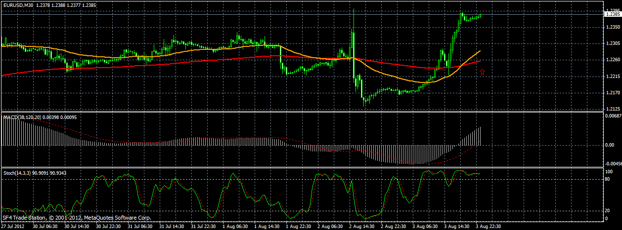Click the 30 Jul 14:30 time label
The width and height of the screenshot is (622, 230).
point(76,227)
